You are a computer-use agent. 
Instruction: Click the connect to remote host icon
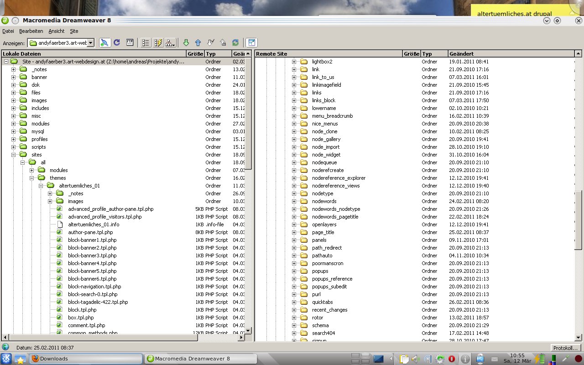pyautogui.click(x=104, y=42)
